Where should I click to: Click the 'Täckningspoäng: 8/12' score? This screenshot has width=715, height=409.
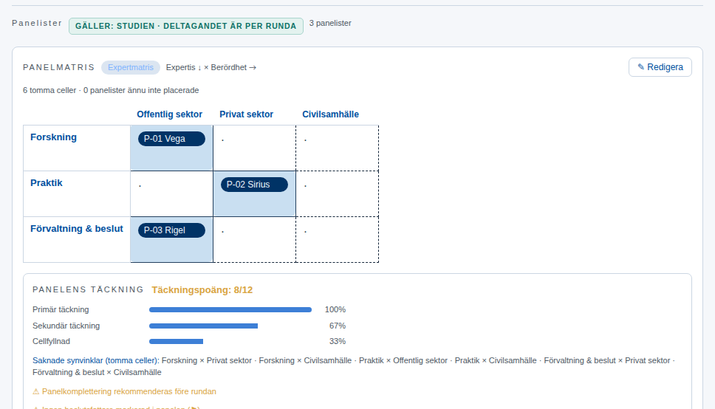pos(202,290)
